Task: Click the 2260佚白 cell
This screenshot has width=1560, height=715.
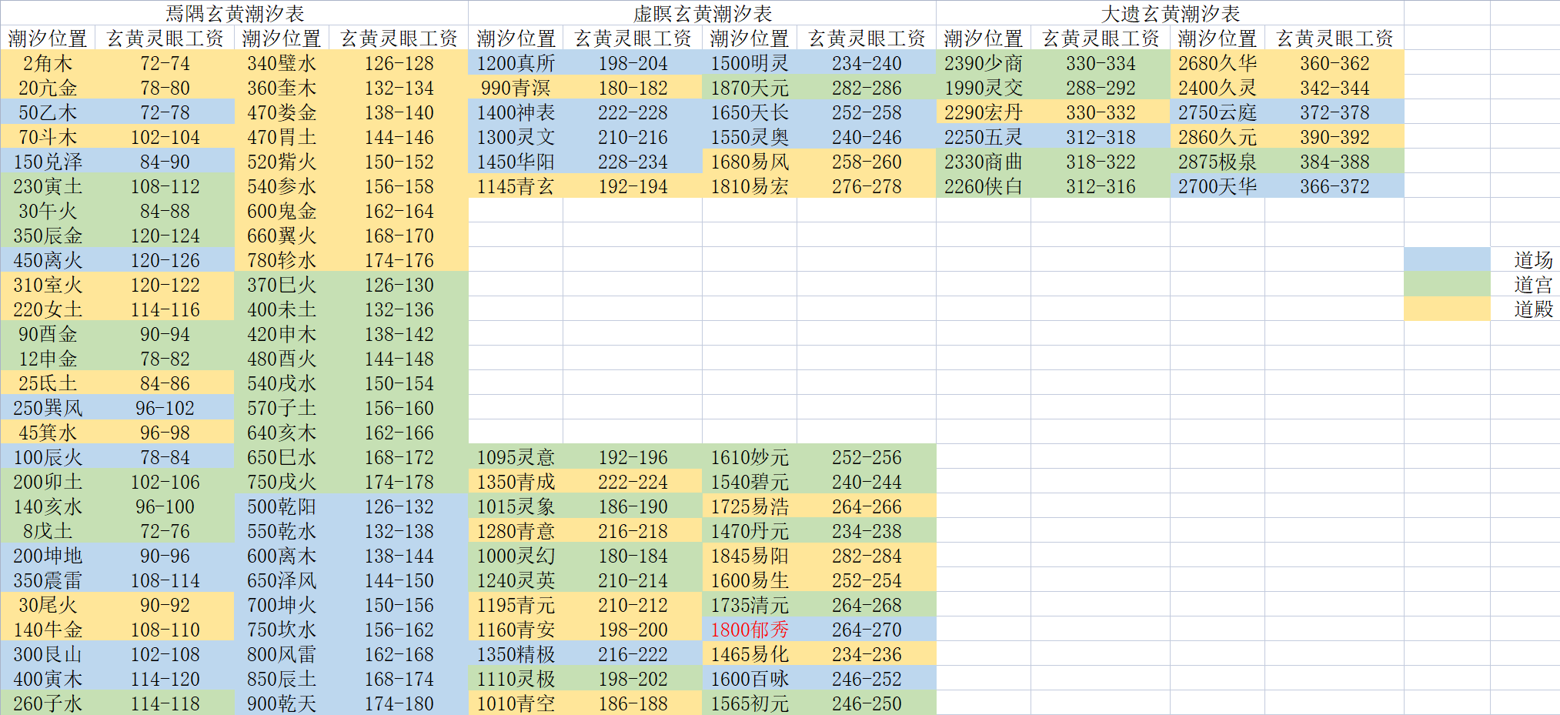Action: click(x=984, y=185)
